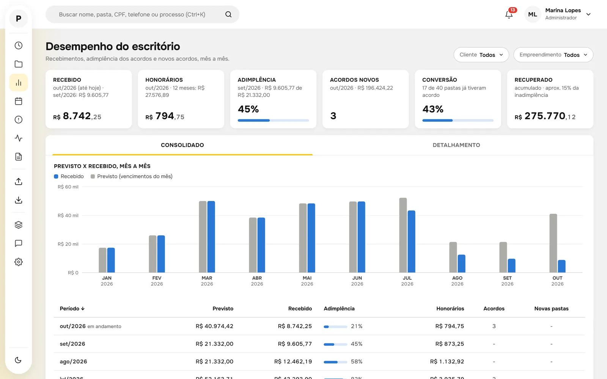Switch to the Consolidado tab

182,145
